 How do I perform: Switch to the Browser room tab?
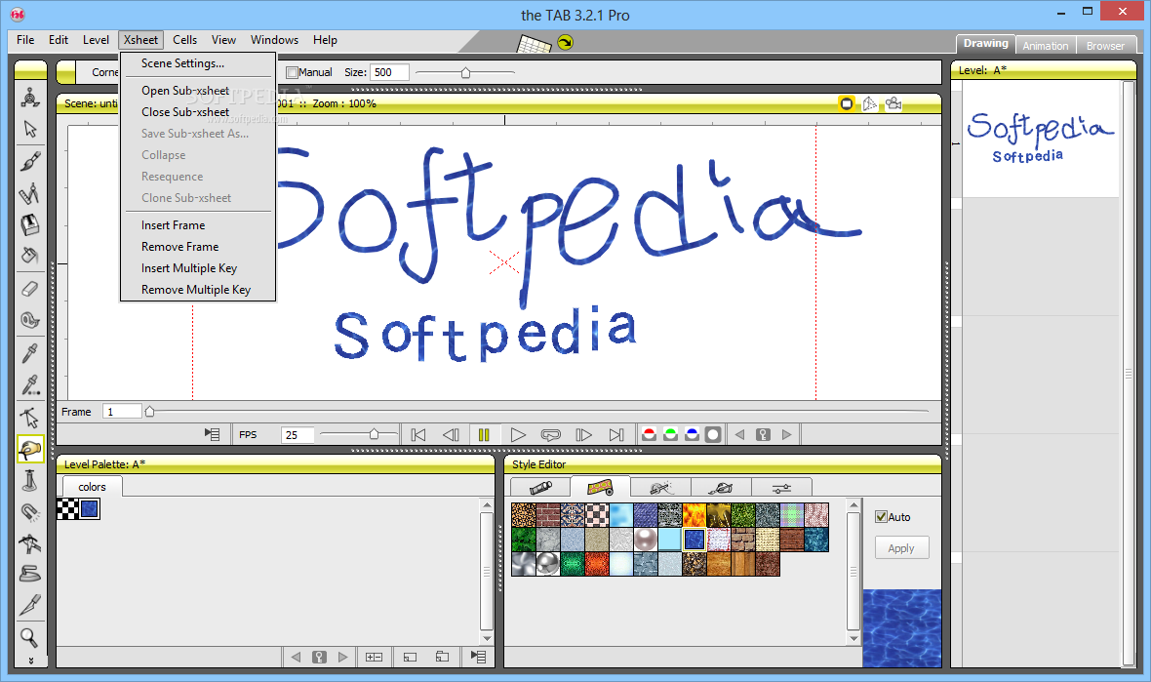pos(1105,46)
